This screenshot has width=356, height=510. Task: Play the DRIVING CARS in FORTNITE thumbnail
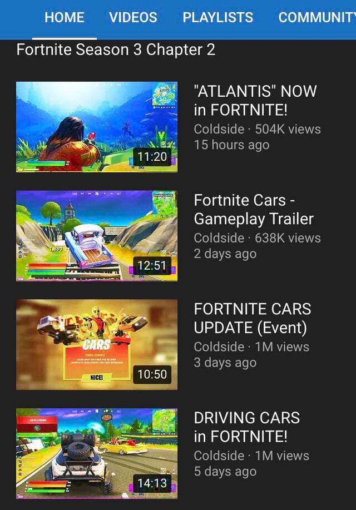pos(97,453)
